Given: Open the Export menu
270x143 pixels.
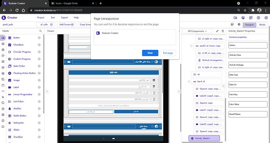Looking at the screenshot, I should click(x=65, y=18).
